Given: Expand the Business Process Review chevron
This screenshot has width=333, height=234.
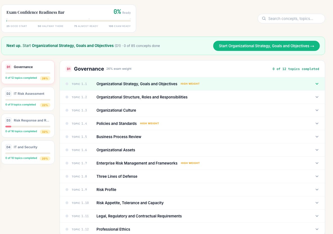Looking at the screenshot, I should click(x=317, y=137).
